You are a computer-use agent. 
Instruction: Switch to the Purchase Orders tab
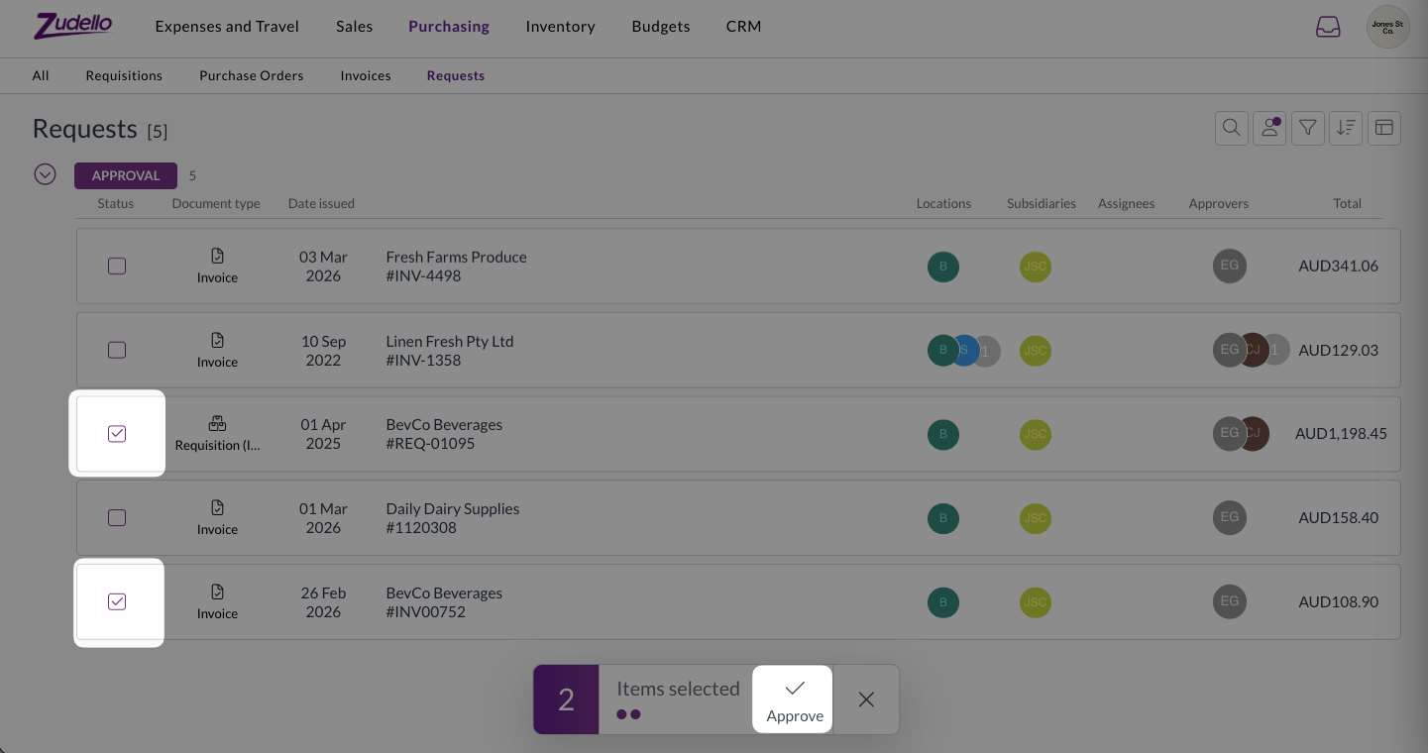point(251,75)
